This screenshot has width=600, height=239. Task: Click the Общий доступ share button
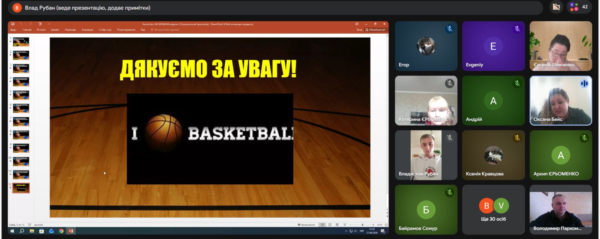coord(375,30)
